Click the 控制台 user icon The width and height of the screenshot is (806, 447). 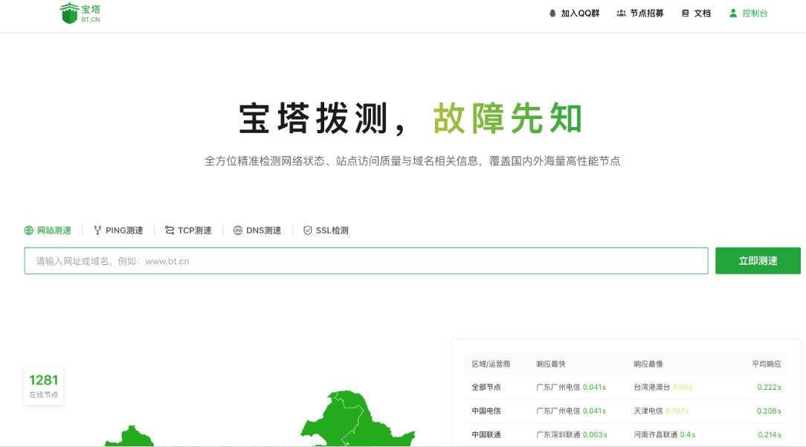[x=733, y=13]
